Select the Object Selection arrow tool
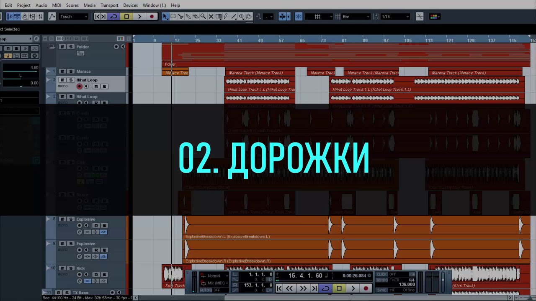Screen dimensions: 536x301 [165, 17]
